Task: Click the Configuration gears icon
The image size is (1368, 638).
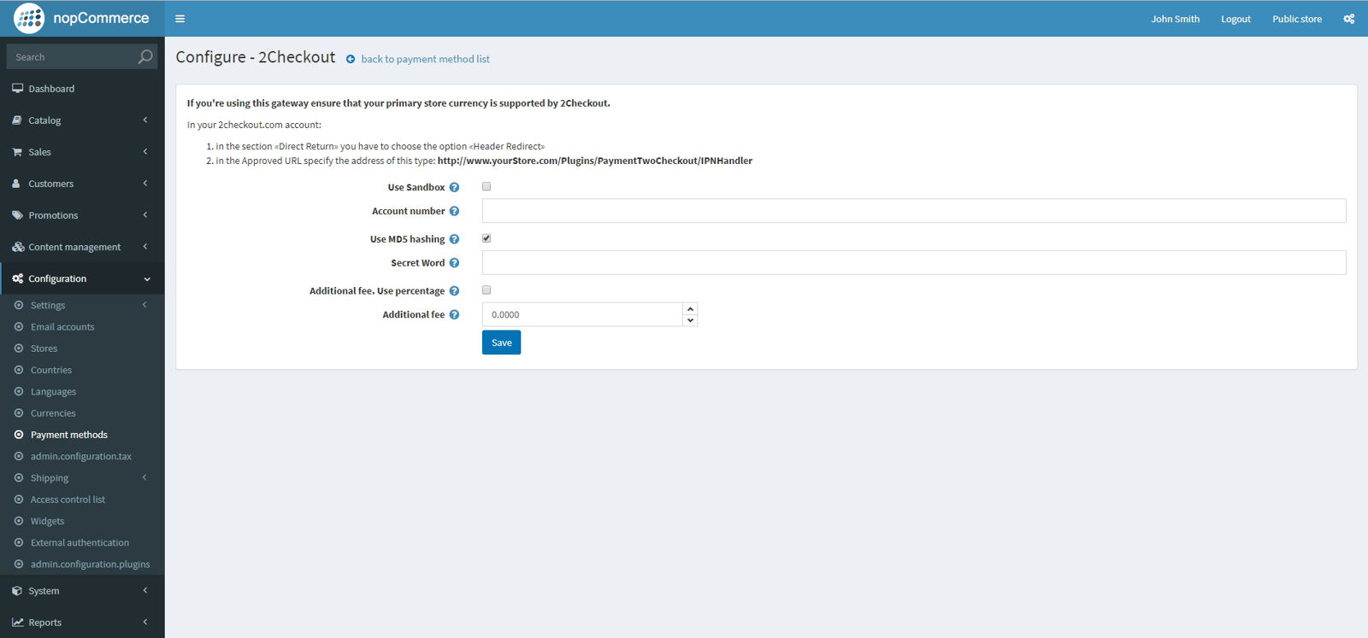Action: pos(18,278)
